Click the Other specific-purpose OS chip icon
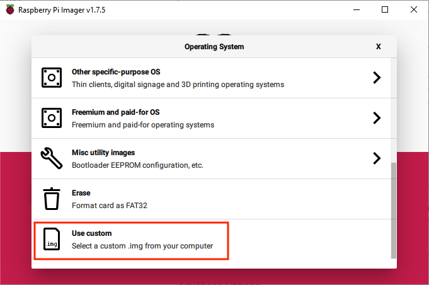429x285 pixels. (52, 78)
